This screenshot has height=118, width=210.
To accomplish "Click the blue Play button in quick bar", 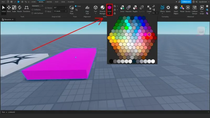I will pos(19,2).
